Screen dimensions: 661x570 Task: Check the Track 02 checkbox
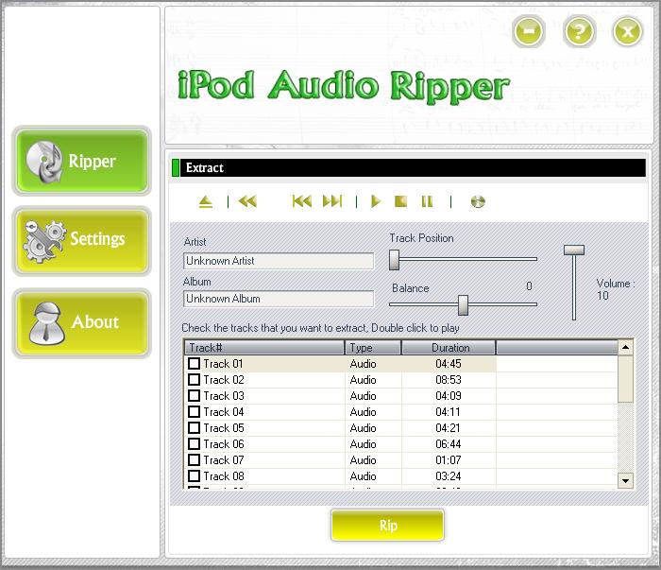194,380
